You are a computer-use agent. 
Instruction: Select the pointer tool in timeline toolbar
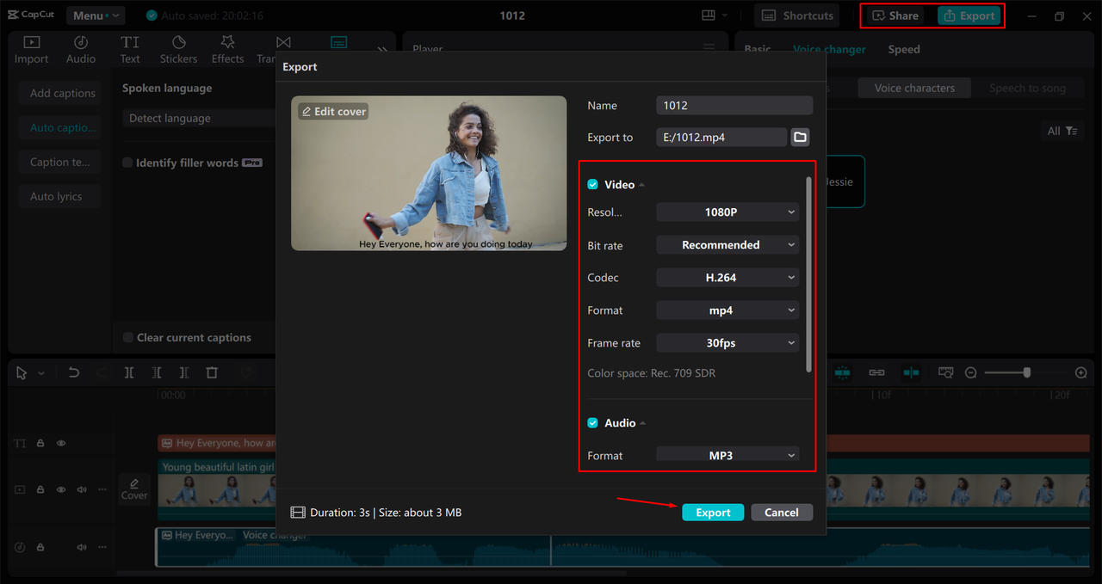pyautogui.click(x=22, y=372)
